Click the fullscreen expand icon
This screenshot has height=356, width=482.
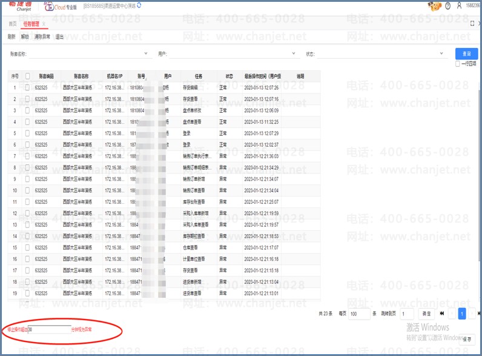(x=472, y=24)
